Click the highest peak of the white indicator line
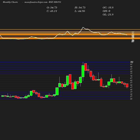This screenshot has width=140, height=140. (83, 27)
